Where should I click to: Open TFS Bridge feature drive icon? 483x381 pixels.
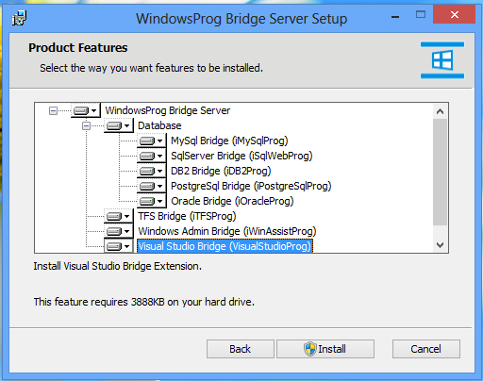pos(118,216)
